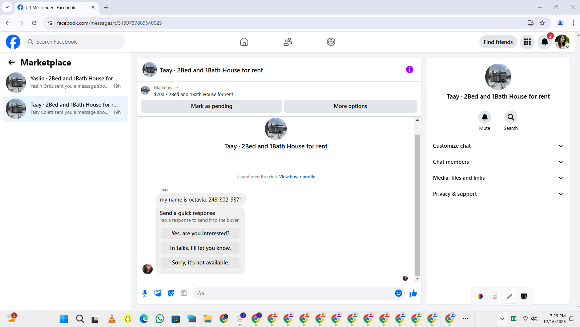Open the Windows Start menu
Screen dimensions: 580x327
[x=64, y=319]
